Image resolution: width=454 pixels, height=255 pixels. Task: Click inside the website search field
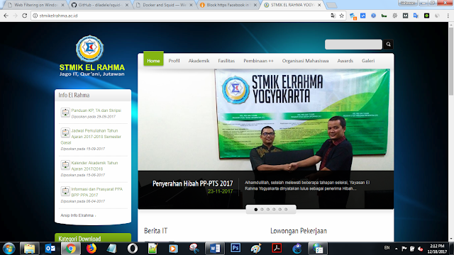[353, 44]
